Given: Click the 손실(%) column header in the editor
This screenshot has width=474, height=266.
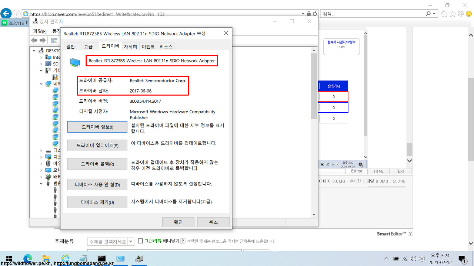Looking at the screenshot, I should (333, 86).
